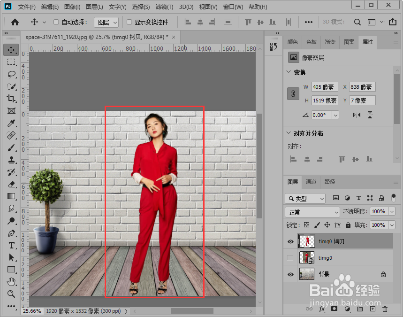Select the Pen tool
The height and width of the screenshot is (317, 403).
[11, 233]
